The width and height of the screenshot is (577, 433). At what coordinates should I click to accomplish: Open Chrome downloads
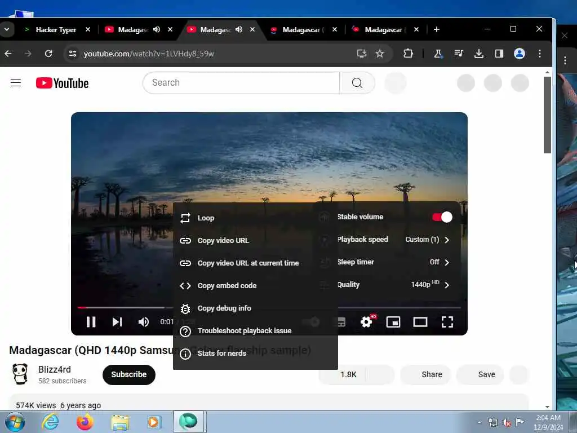[x=479, y=54]
